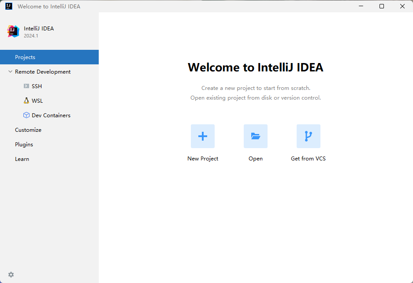This screenshot has width=413, height=283.
Task: Open the Learn section
Action: [x=22, y=159]
